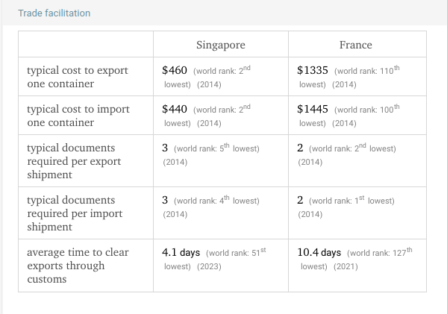Select Singapore's $460 export cost value
This screenshot has height=314, width=447.
[x=175, y=70]
